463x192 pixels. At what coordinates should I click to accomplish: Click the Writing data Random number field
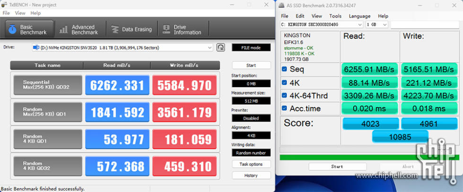(x=251, y=153)
